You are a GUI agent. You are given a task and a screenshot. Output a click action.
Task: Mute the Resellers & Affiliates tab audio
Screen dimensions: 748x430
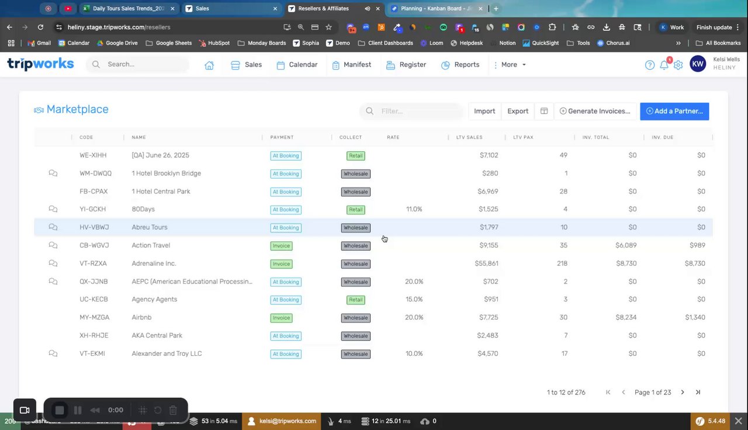pyautogui.click(x=368, y=9)
